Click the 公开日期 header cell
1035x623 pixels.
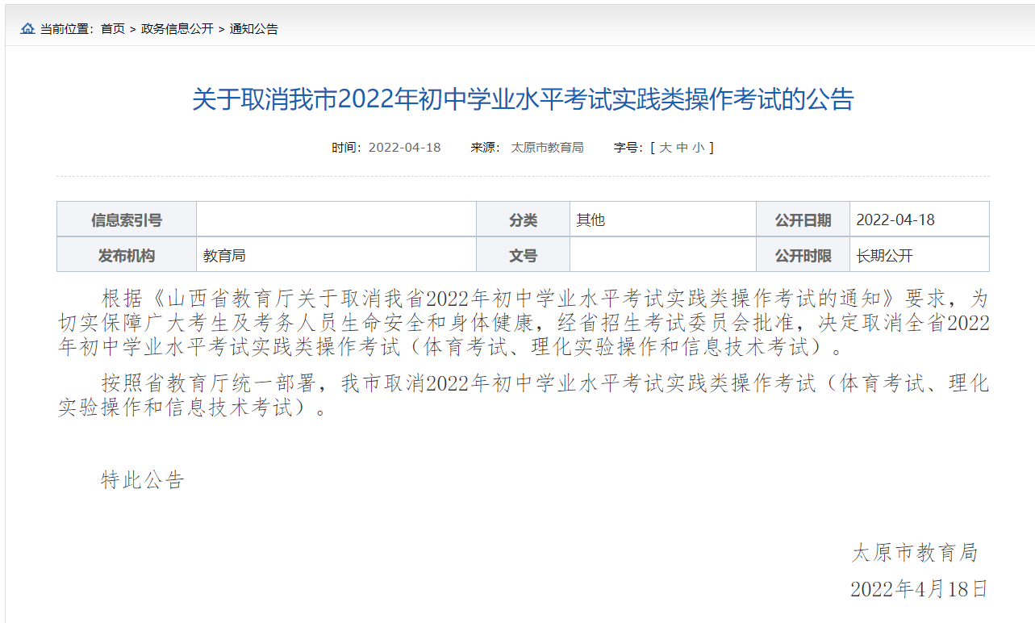pyautogui.click(x=803, y=220)
